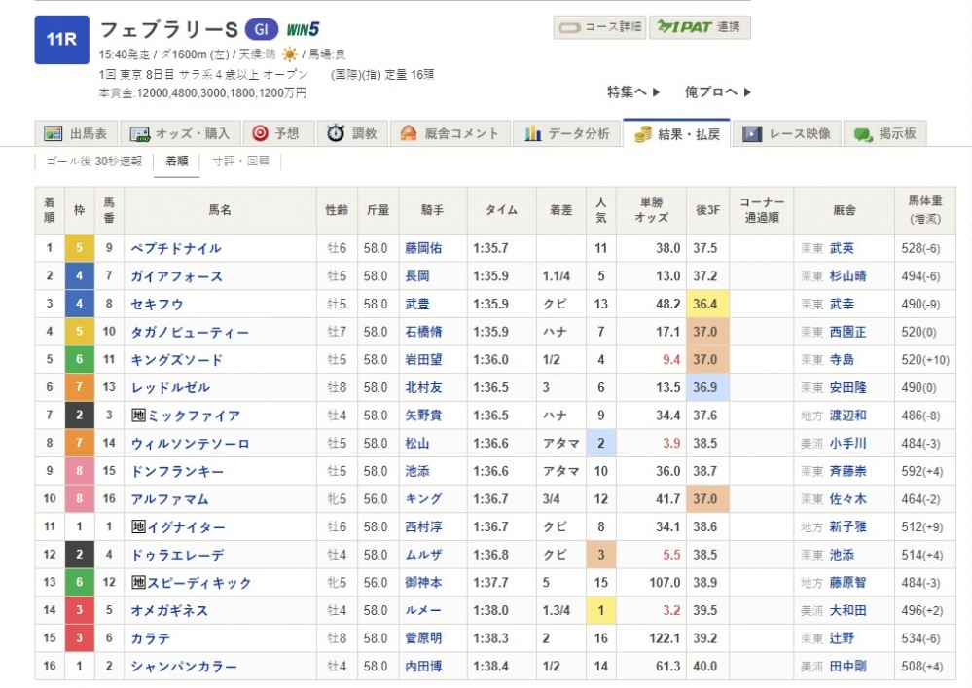Click the 馬体重 column header
Screen dimensions: 972x688
(x=925, y=210)
